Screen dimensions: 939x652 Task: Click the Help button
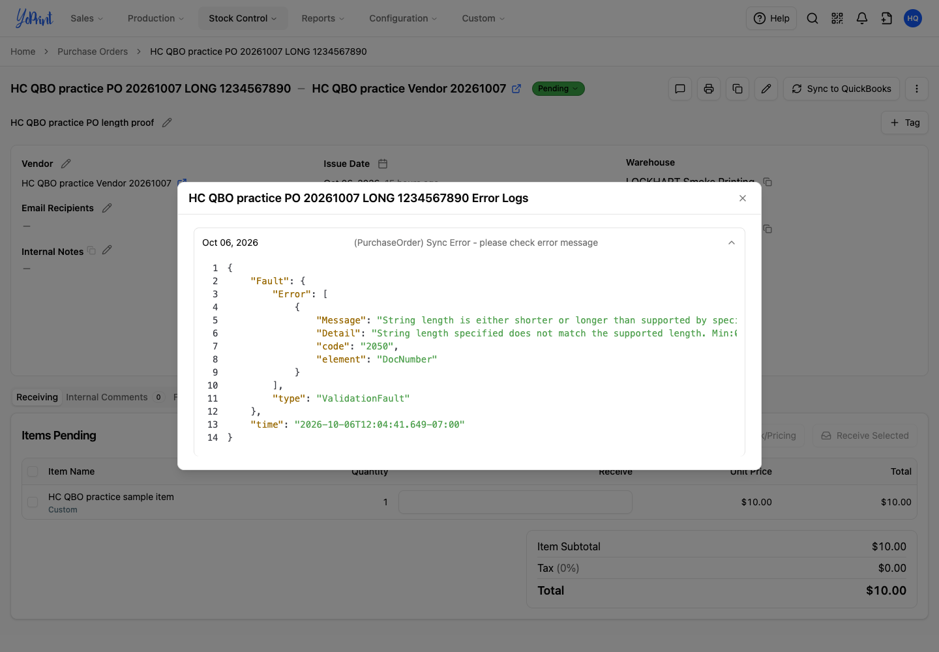[x=771, y=18]
